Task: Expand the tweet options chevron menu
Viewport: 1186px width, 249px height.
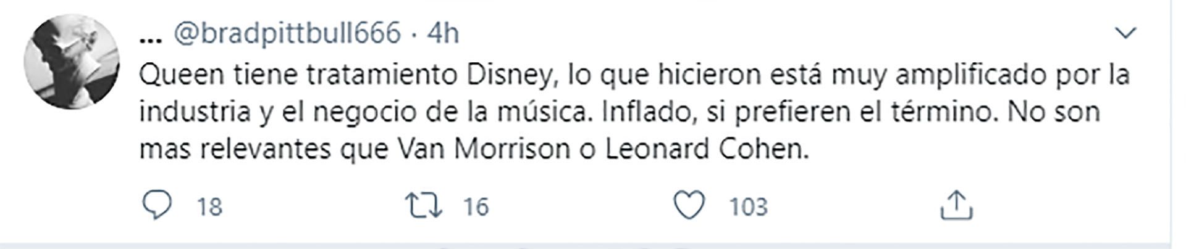Action: (x=1125, y=33)
